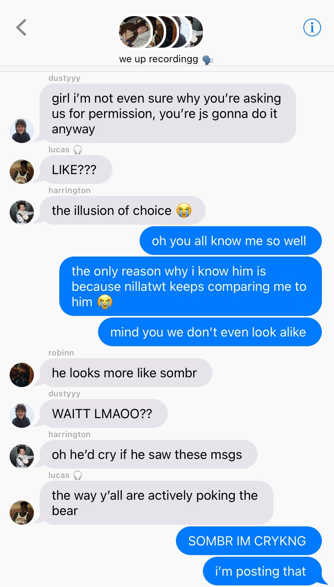The image size is (334, 587).
Task: Select 'mind you we don't even look alike' bubble
Action: click(210, 332)
